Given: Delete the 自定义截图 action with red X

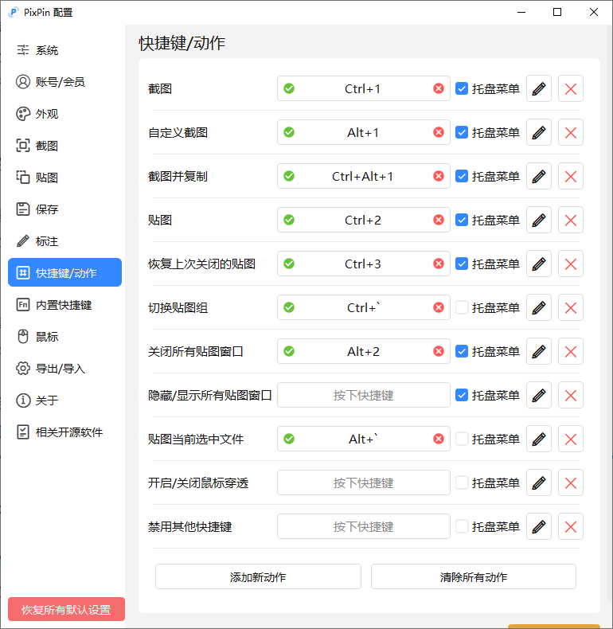Looking at the screenshot, I should (x=571, y=132).
